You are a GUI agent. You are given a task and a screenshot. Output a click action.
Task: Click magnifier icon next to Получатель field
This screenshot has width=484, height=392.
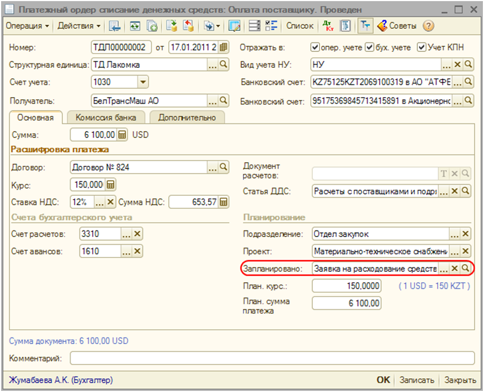[x=224, y=101]
